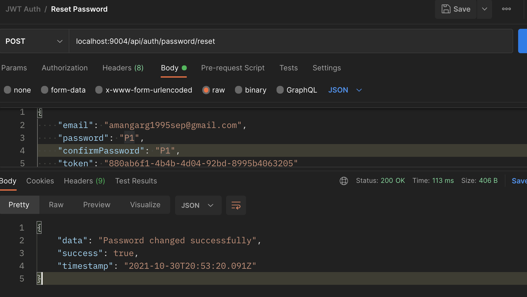Viewport: 527px width, 297px height.
Task: Switch to the response Body tab
Action: pos(8,181)
